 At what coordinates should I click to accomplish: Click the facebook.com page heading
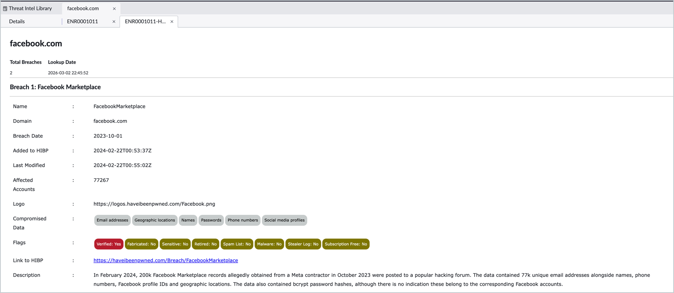[36, 43]
